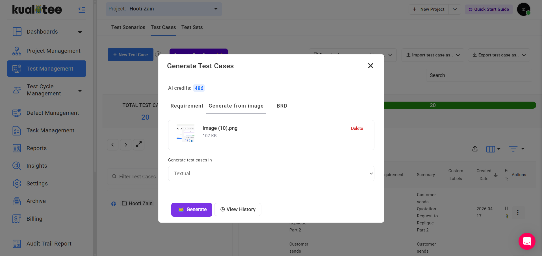
Task: Click the Search input field
Action: [479, 75]
